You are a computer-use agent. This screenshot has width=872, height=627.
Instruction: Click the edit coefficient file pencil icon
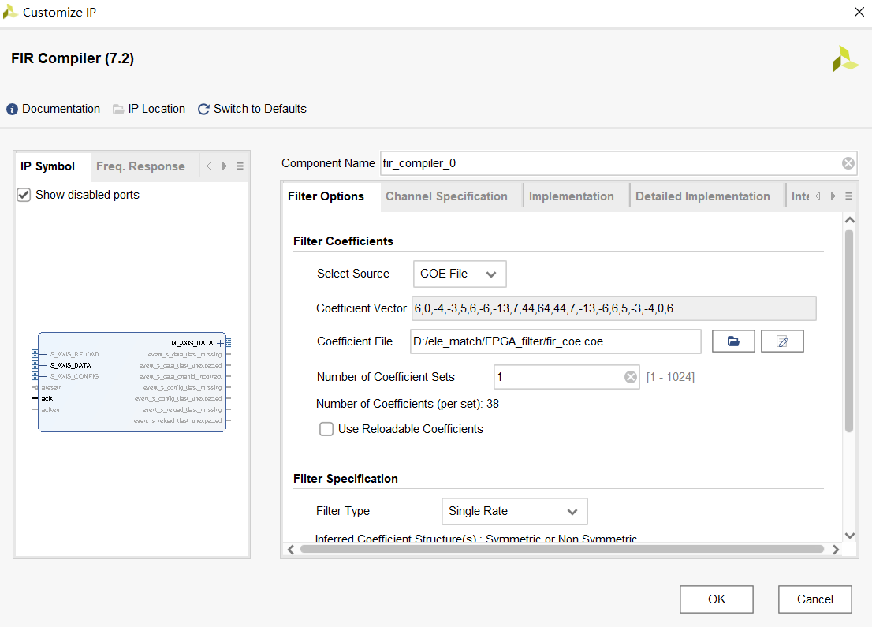tap(782, 341)
